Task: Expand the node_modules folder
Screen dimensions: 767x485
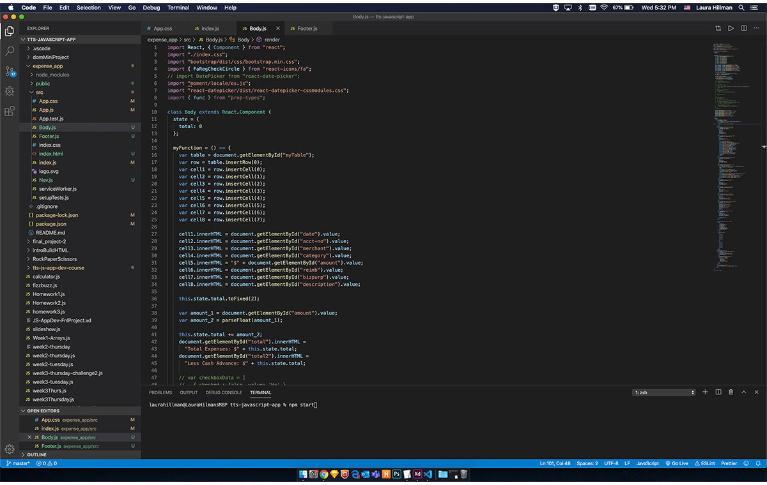Action: point(52,75)
